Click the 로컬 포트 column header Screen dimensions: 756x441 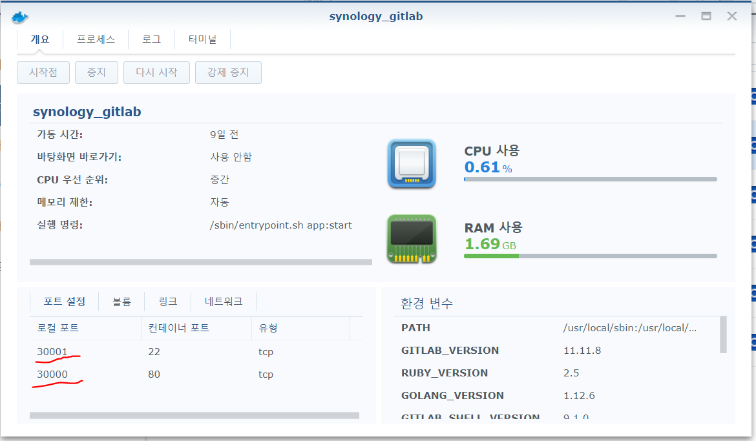coord(85,328)
